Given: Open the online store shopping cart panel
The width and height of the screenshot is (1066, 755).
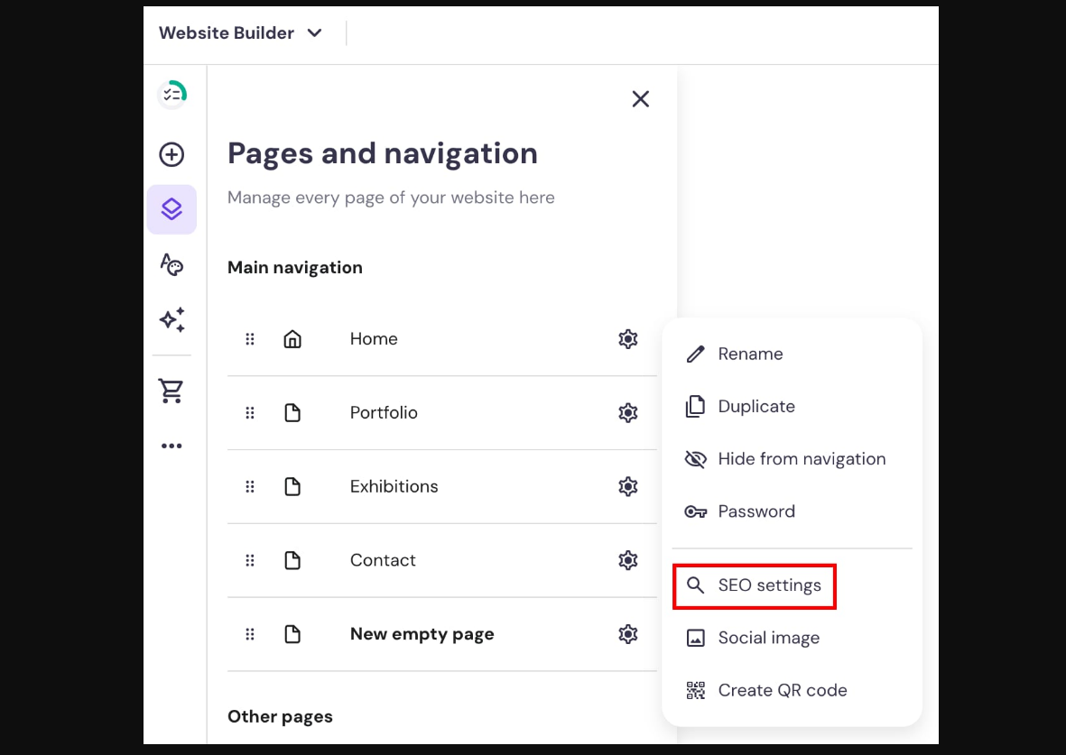Looking at the screenshot, I should (x=171, y=390).
